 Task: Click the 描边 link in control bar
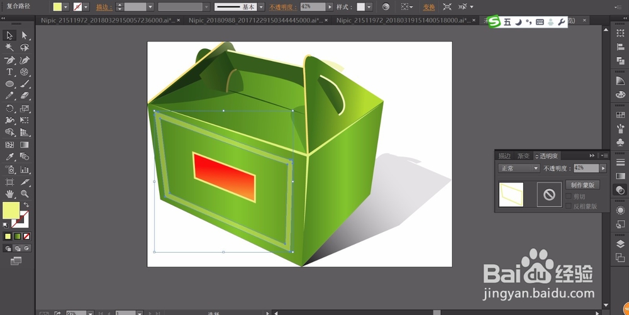tap(104, 7)
